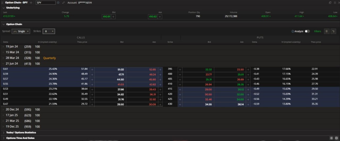
Task: Click put ask plus for strike 395
Action: pyautogui.click(x=248, y=70)
